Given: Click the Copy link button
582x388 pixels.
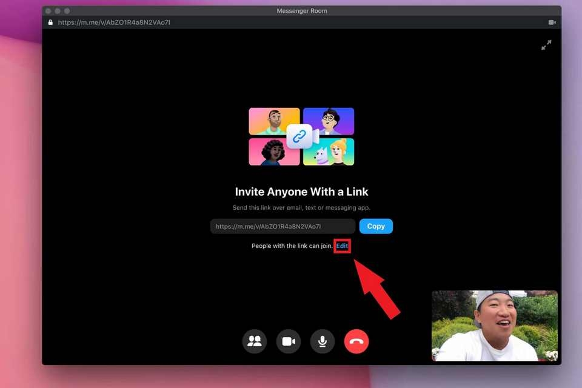Looking at the screenshot, I should [376, 226].
